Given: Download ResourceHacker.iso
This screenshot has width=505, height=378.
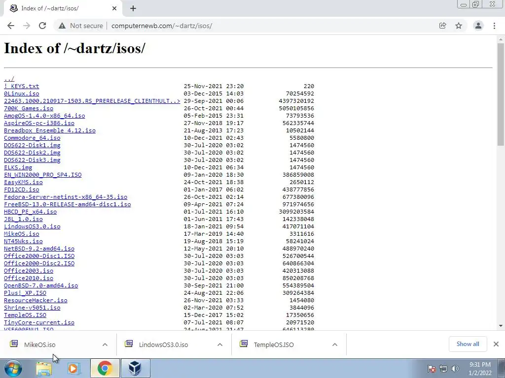Looking at the screenshot, I should click(36, 301).
